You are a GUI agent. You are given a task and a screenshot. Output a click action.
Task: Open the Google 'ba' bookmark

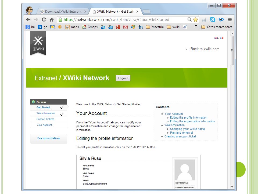tap(30, 27)
